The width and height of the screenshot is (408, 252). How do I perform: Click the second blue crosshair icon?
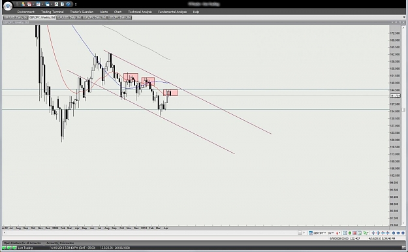(x=378, y=233)
